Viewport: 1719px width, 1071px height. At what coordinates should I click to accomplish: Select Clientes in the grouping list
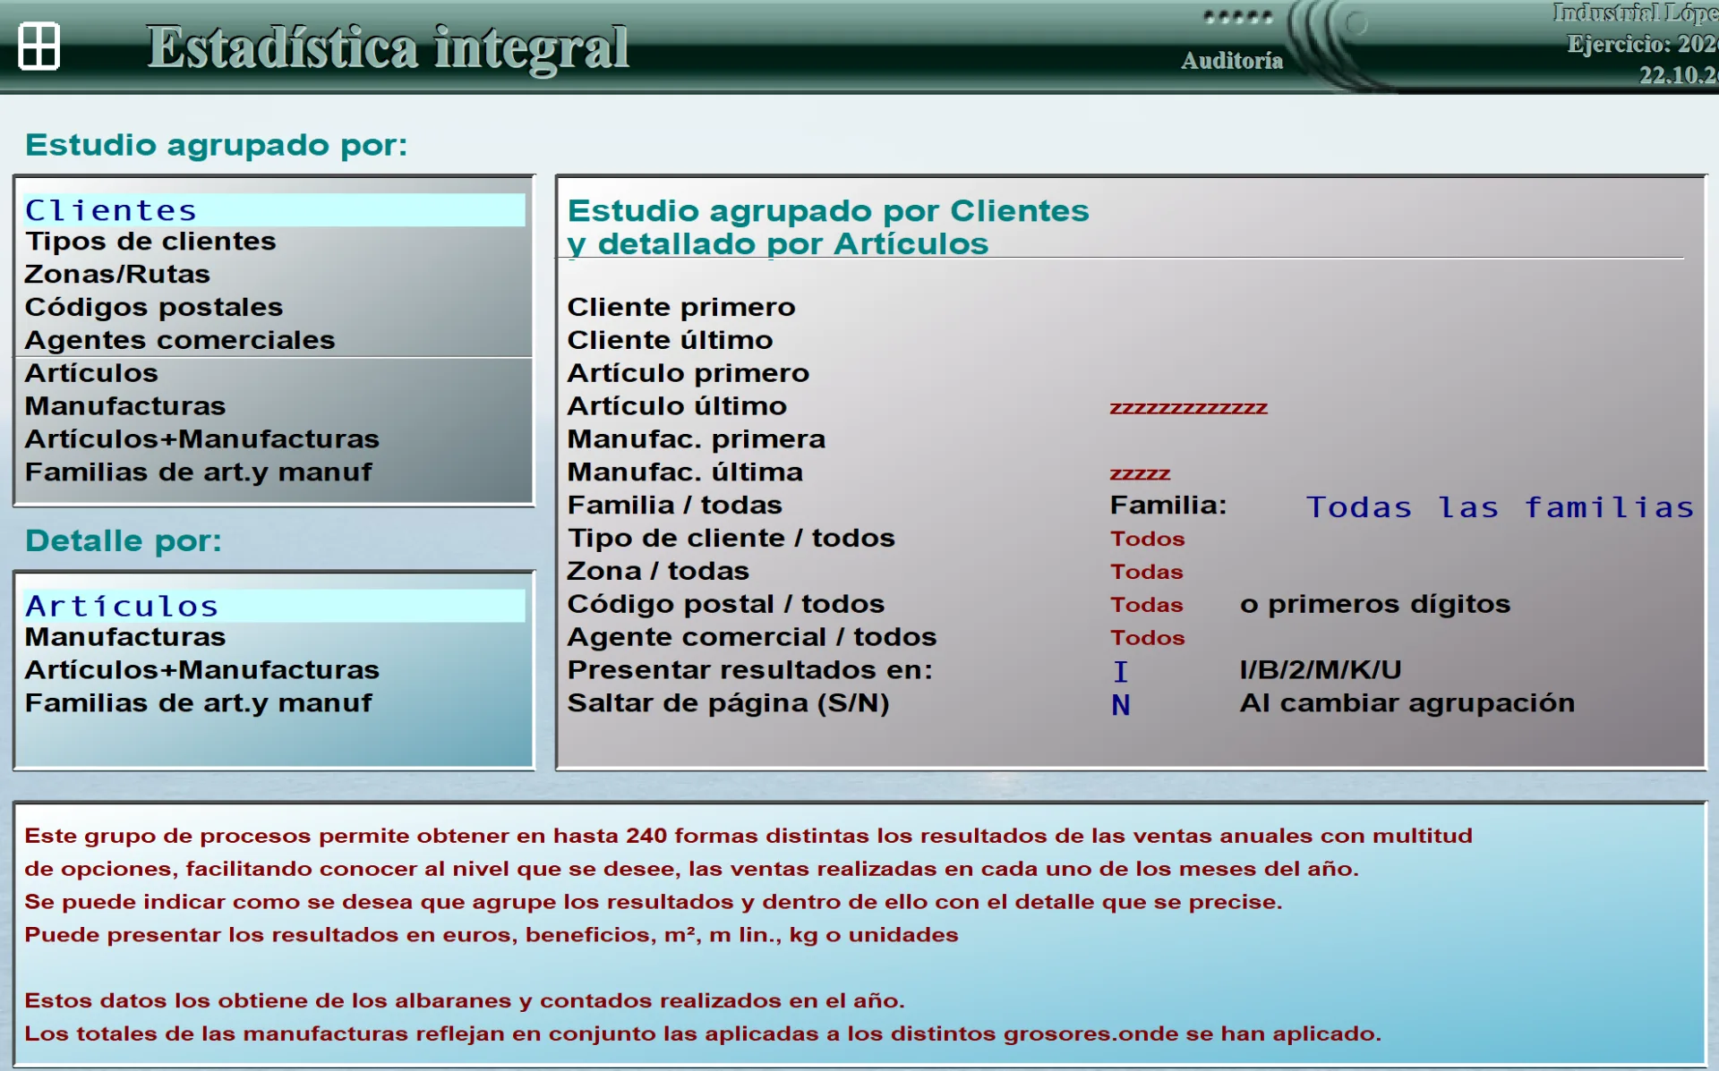tap(274, 210)
